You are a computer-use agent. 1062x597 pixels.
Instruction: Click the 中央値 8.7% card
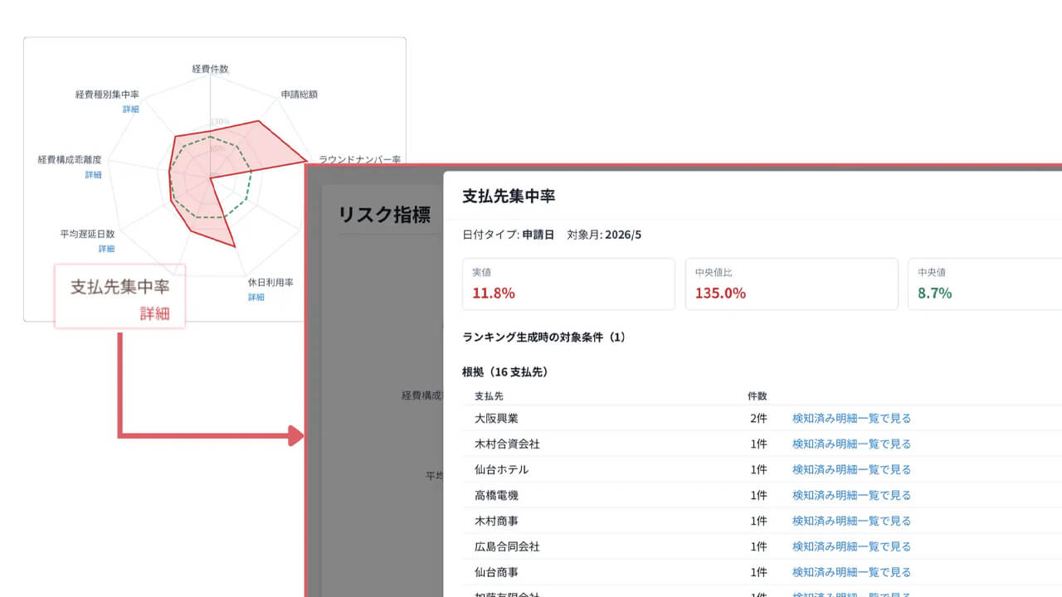pos(985,284)
